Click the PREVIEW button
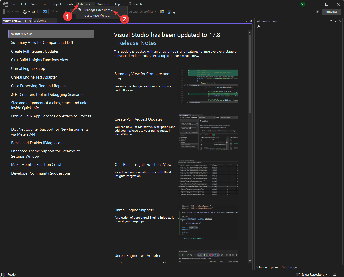 [331, 12]
